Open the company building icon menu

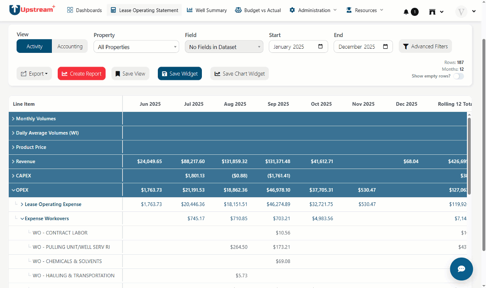point(436,12)
